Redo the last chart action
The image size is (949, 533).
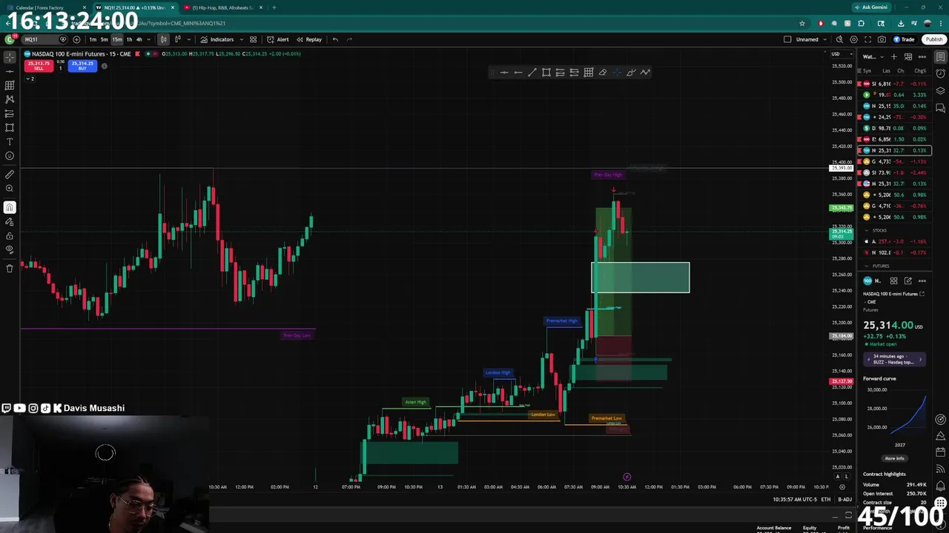click(x=349, y=39)
